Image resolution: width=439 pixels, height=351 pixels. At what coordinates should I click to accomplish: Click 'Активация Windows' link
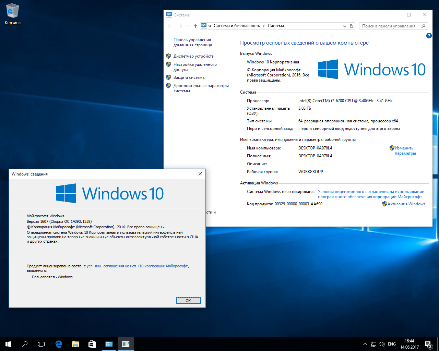(x=406, y=204)
